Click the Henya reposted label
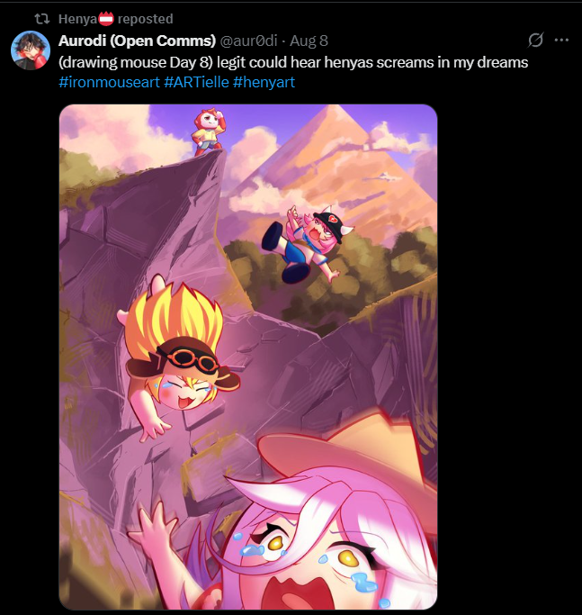This screenshot has height=615, width=582. [x=116, y=18]
